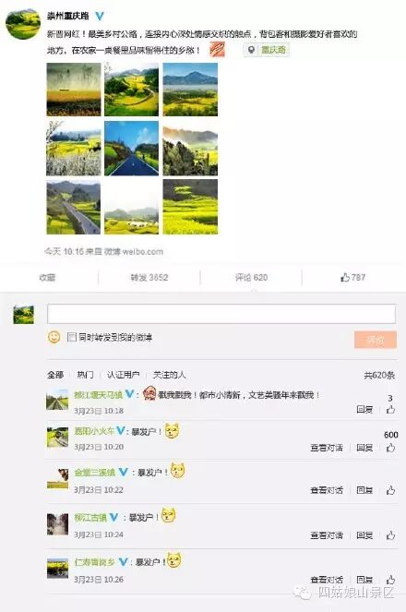406x612 pixels.
Task: Enable 同时转发到我的微博 checkbox
Action: tap(72, 337)
